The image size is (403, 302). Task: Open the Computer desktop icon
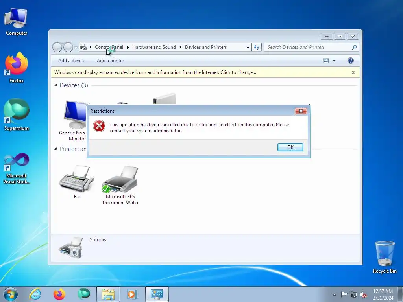[17, 22]
